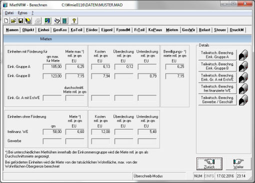Continue with the Weiter button
Image resolution: width=255 pixels, height=183 pixels.
tap(238, 163)
